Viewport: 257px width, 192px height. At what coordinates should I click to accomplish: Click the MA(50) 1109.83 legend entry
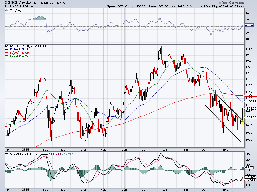17,49
